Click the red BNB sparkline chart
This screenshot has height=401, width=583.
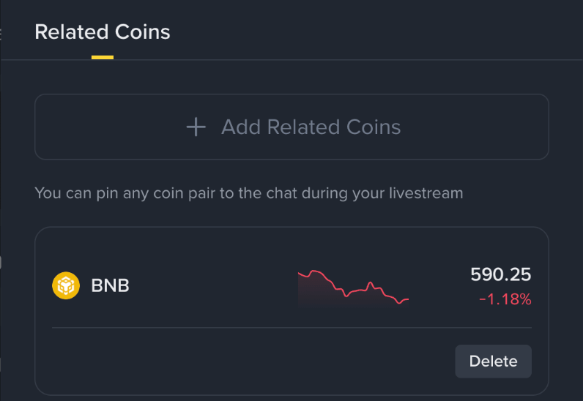tap(353, 286)
